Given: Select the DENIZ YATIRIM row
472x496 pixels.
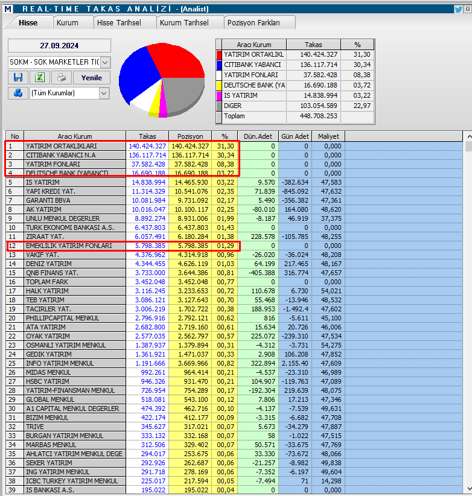Looking at the screenshot, I should pos(234,264).
